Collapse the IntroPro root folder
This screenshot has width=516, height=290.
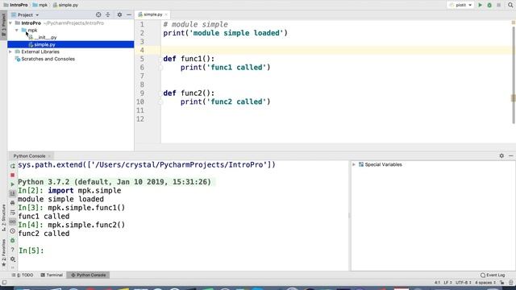[10, 23]
